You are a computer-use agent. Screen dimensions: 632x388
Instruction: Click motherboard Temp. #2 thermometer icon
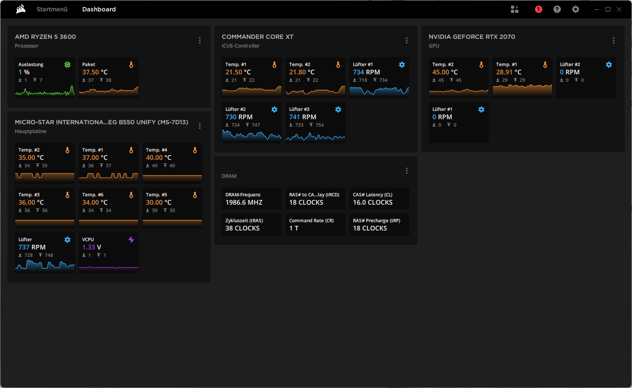(x=67, y=150)
